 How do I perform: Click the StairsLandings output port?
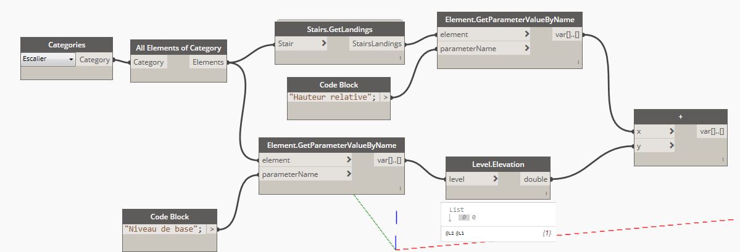376,44
